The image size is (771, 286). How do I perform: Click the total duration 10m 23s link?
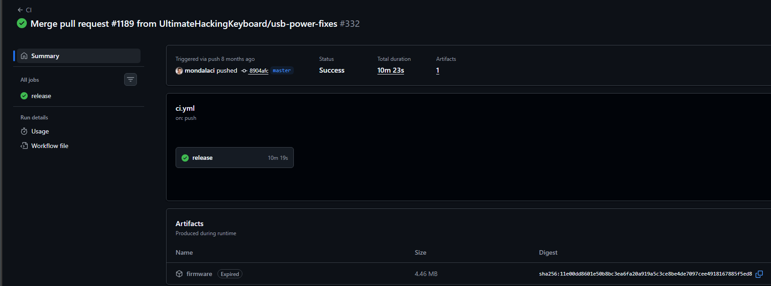pos(390,70)
